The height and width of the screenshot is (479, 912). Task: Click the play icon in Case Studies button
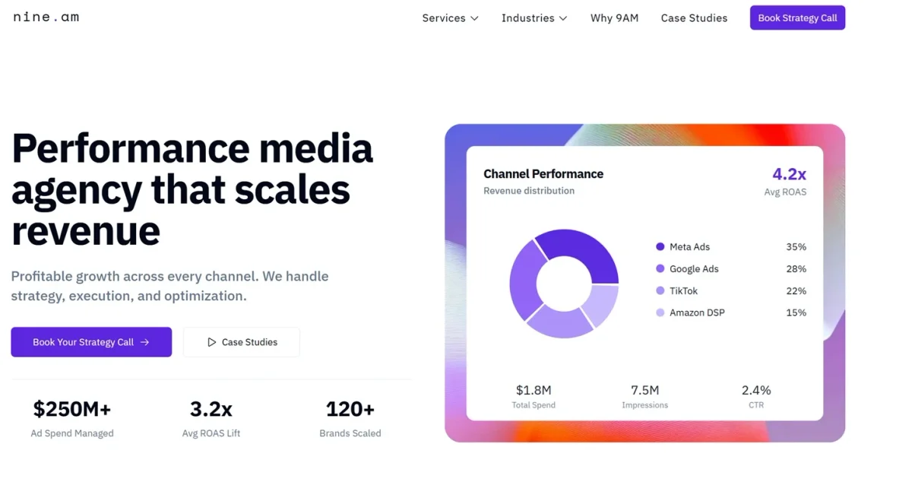coord(214,341)
